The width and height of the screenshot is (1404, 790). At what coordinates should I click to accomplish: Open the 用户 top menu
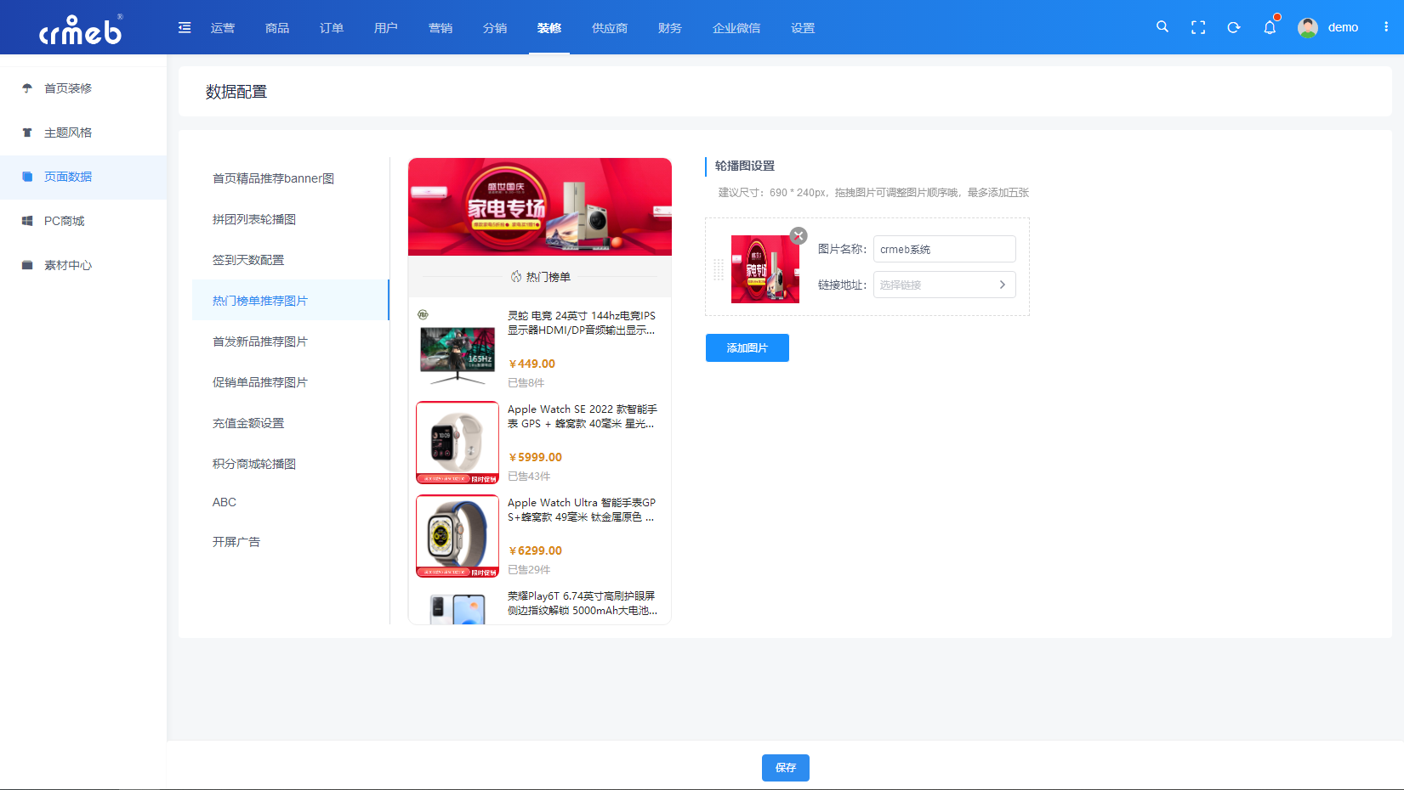(x=386, y=28)
